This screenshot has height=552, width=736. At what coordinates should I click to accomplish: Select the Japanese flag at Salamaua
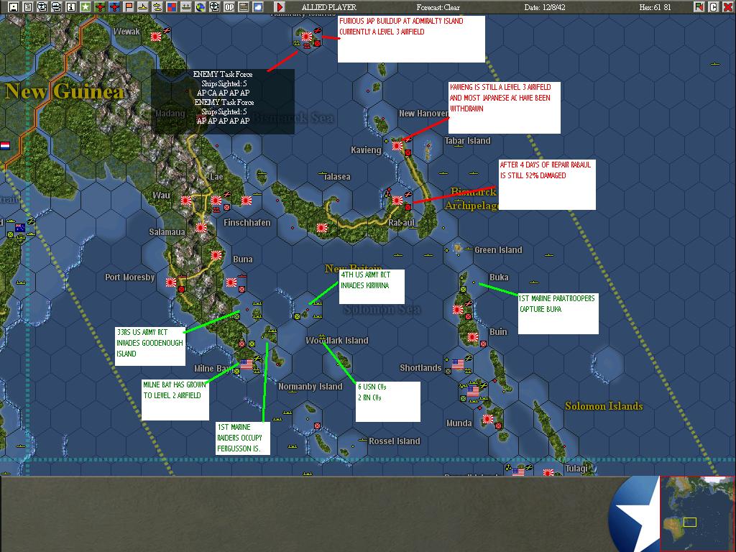click(x=201, y=228)
